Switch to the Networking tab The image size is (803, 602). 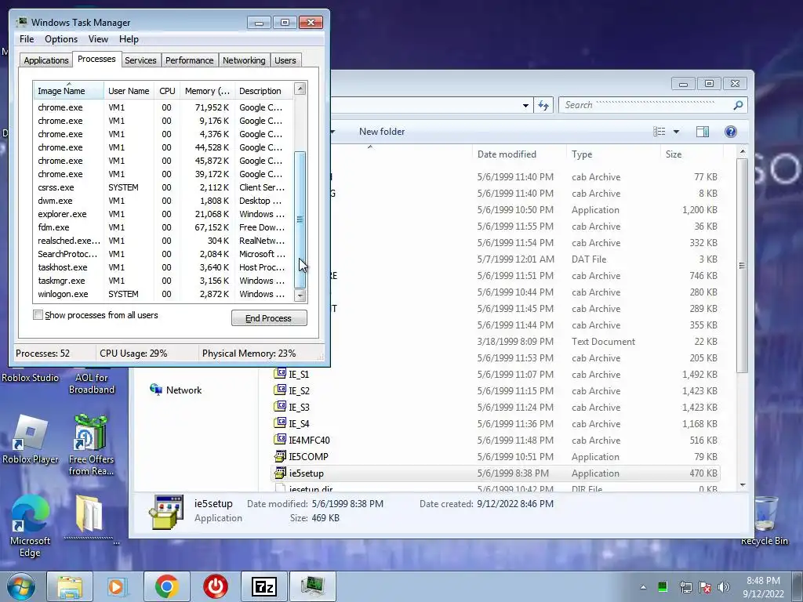pos(244,60)
